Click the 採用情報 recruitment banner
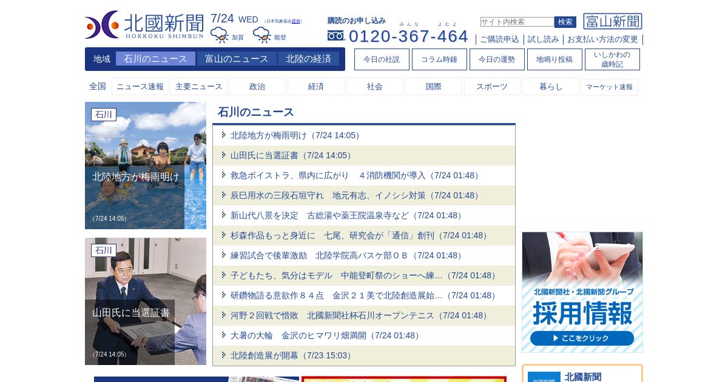 (x=582, y=292)
